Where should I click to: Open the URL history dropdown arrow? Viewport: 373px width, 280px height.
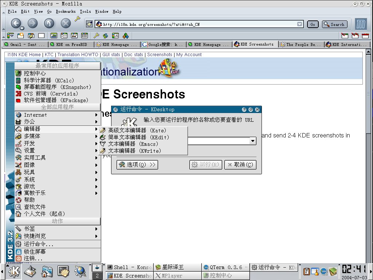click(299, 24)
